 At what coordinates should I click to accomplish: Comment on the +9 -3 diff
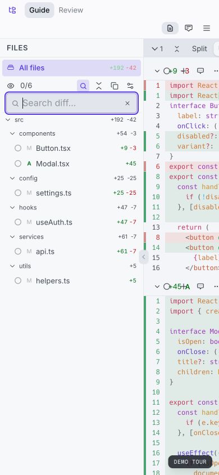point(200,71)
